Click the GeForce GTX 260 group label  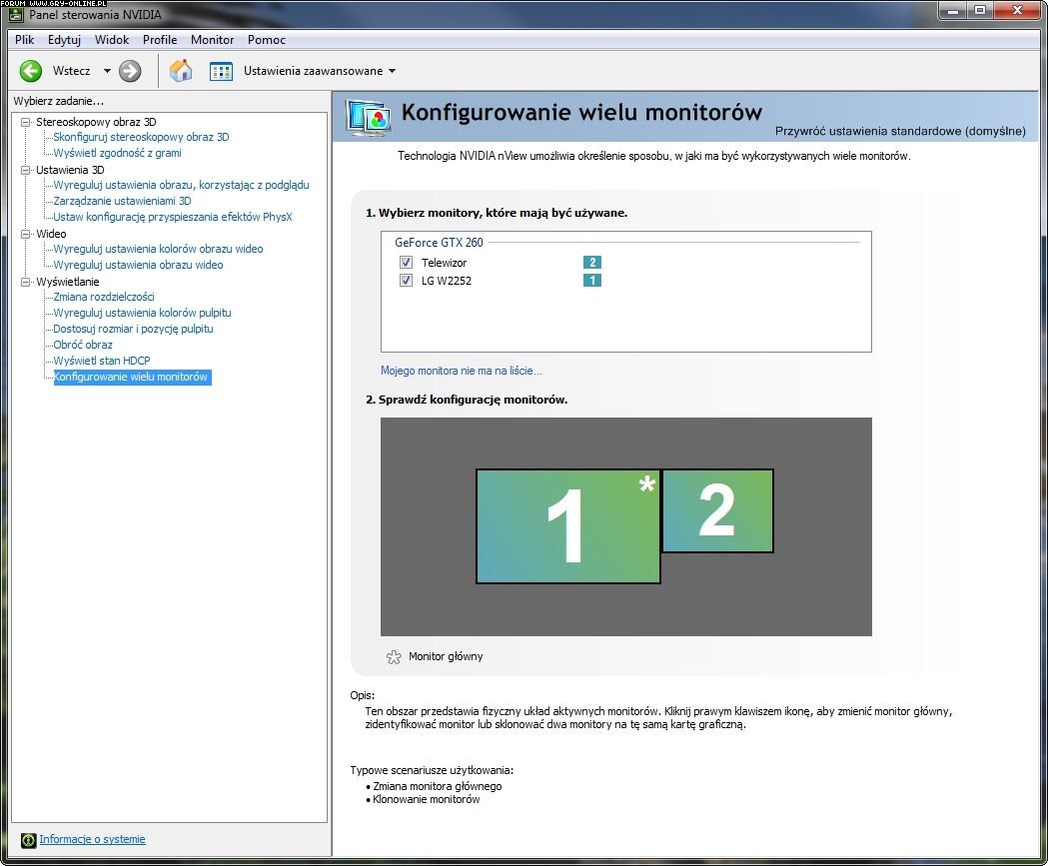click(x=439, y=243)
